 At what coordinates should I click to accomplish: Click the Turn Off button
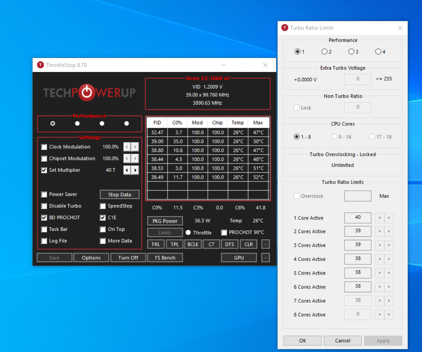128,258
